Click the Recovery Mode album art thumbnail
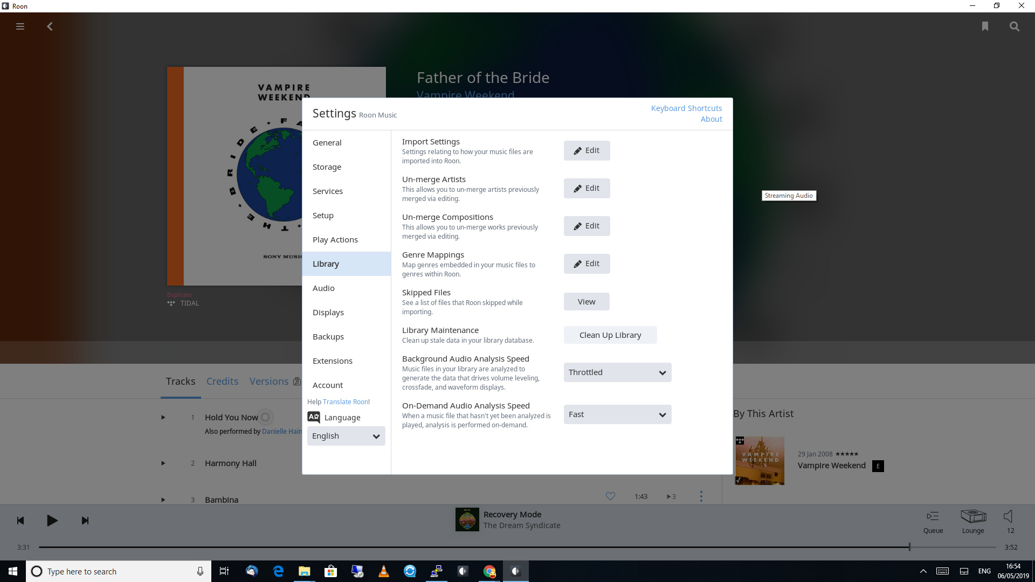This screenshot has height=582, width=1035. (467, 519)
